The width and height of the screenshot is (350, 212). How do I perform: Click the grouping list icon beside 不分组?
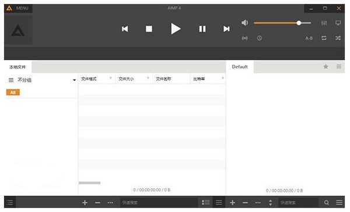(11, 80)
